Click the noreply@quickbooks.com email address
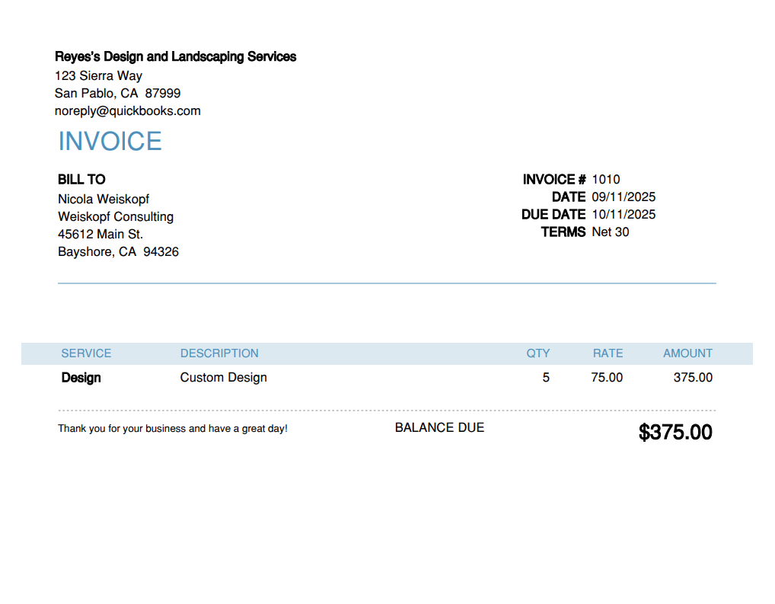 (x=127, y=111)
